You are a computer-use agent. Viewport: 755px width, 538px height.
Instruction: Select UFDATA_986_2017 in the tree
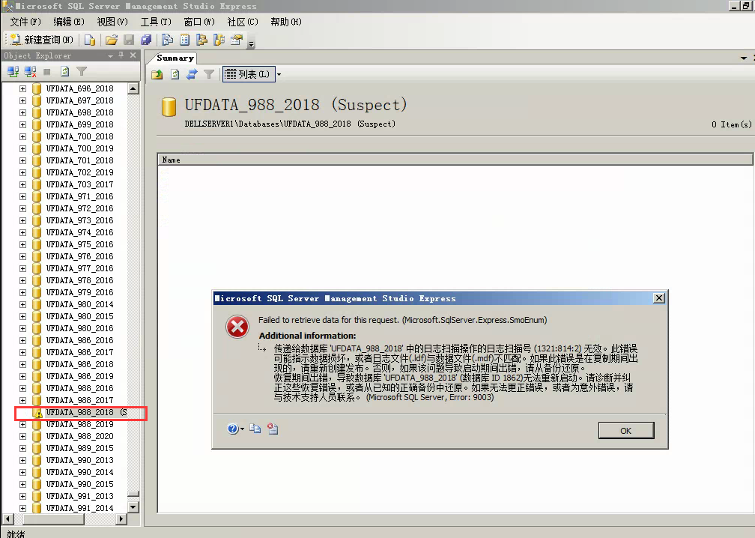click(80, 352)
